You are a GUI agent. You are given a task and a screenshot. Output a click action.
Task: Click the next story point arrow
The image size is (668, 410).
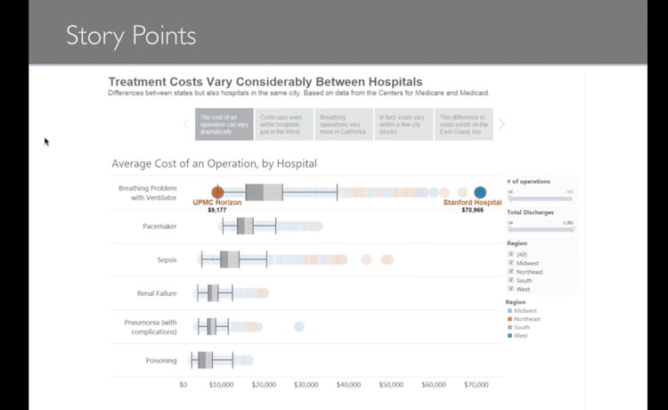click(x=501, y=124)
